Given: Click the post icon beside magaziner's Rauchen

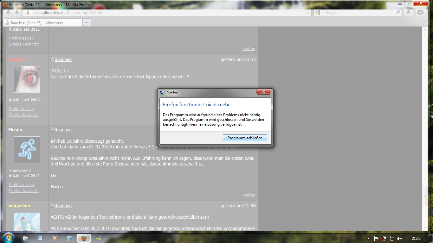Looking at the screenshot, I should (x=52, y=205).
